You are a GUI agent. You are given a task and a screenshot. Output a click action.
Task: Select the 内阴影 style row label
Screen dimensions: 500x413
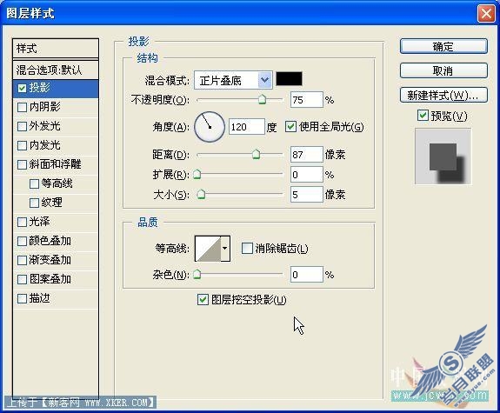(x=45, y=107)
